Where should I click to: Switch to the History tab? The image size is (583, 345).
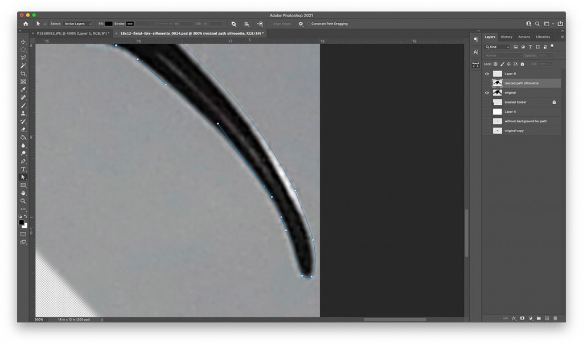click(507, 36)
